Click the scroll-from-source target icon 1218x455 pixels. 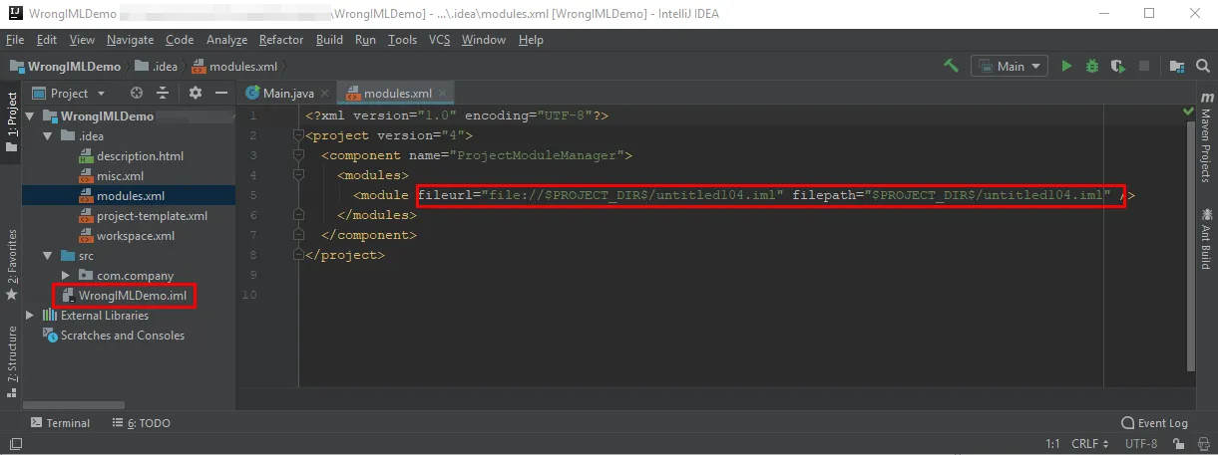click(x=137, y=93)
